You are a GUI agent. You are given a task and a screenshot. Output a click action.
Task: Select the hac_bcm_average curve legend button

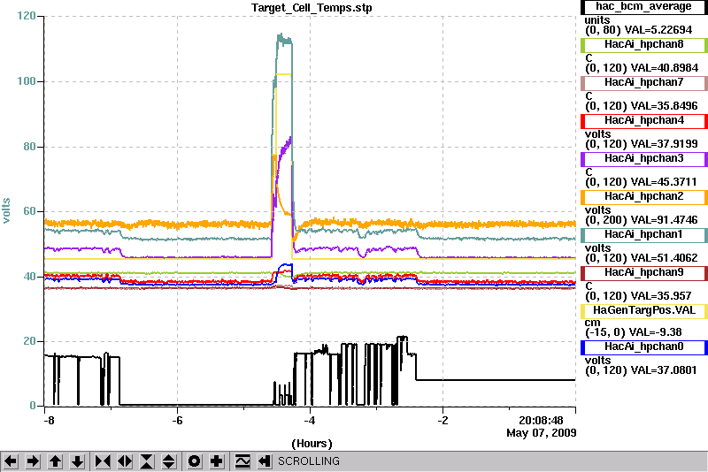point(644,7)
